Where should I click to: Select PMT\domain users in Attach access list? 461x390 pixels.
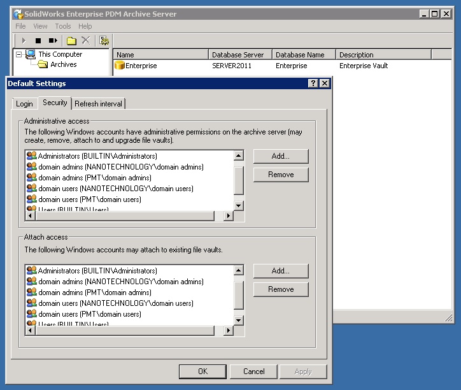point(84,314)
